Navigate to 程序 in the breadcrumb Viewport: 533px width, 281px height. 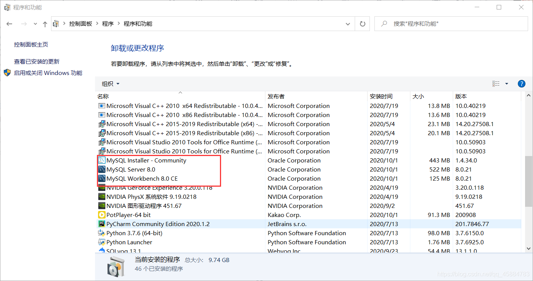coord(108,24)
